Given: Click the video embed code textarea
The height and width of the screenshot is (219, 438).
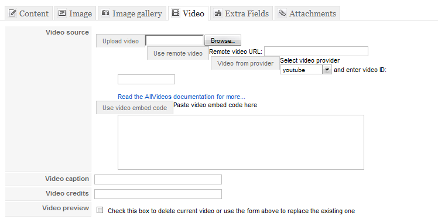Looking at the screenshot, I should point(241,142).
